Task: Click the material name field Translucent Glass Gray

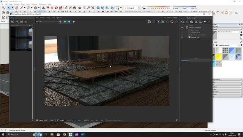Action: (x=228, y=32)
